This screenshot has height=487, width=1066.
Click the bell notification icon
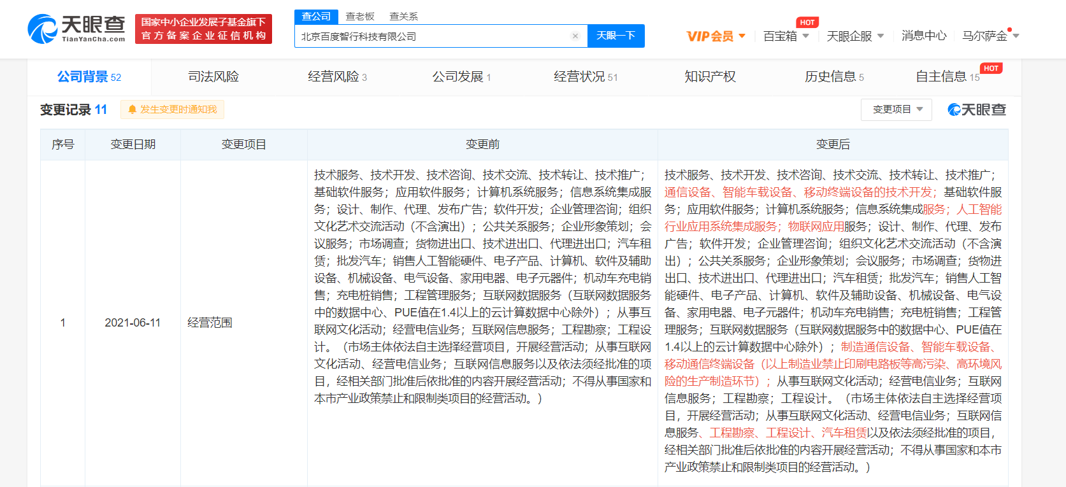pyautogui.click(x=133, y=109)
